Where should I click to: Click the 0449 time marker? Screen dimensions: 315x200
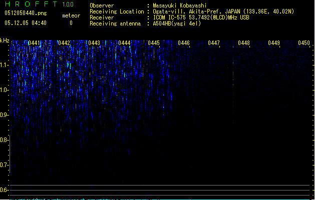pyautogui.click(x=274, y=43)
